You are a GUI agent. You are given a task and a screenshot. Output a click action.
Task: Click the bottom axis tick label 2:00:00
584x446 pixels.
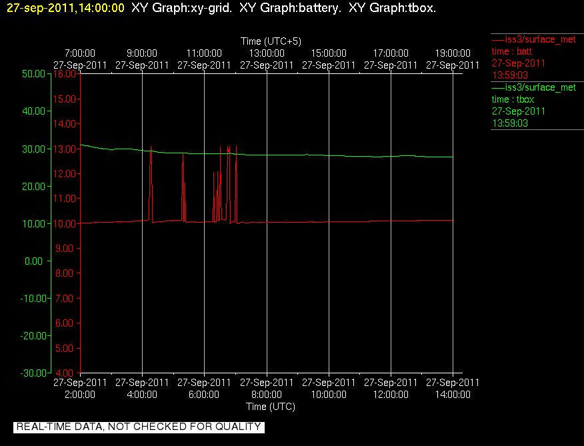click(80, 395)
